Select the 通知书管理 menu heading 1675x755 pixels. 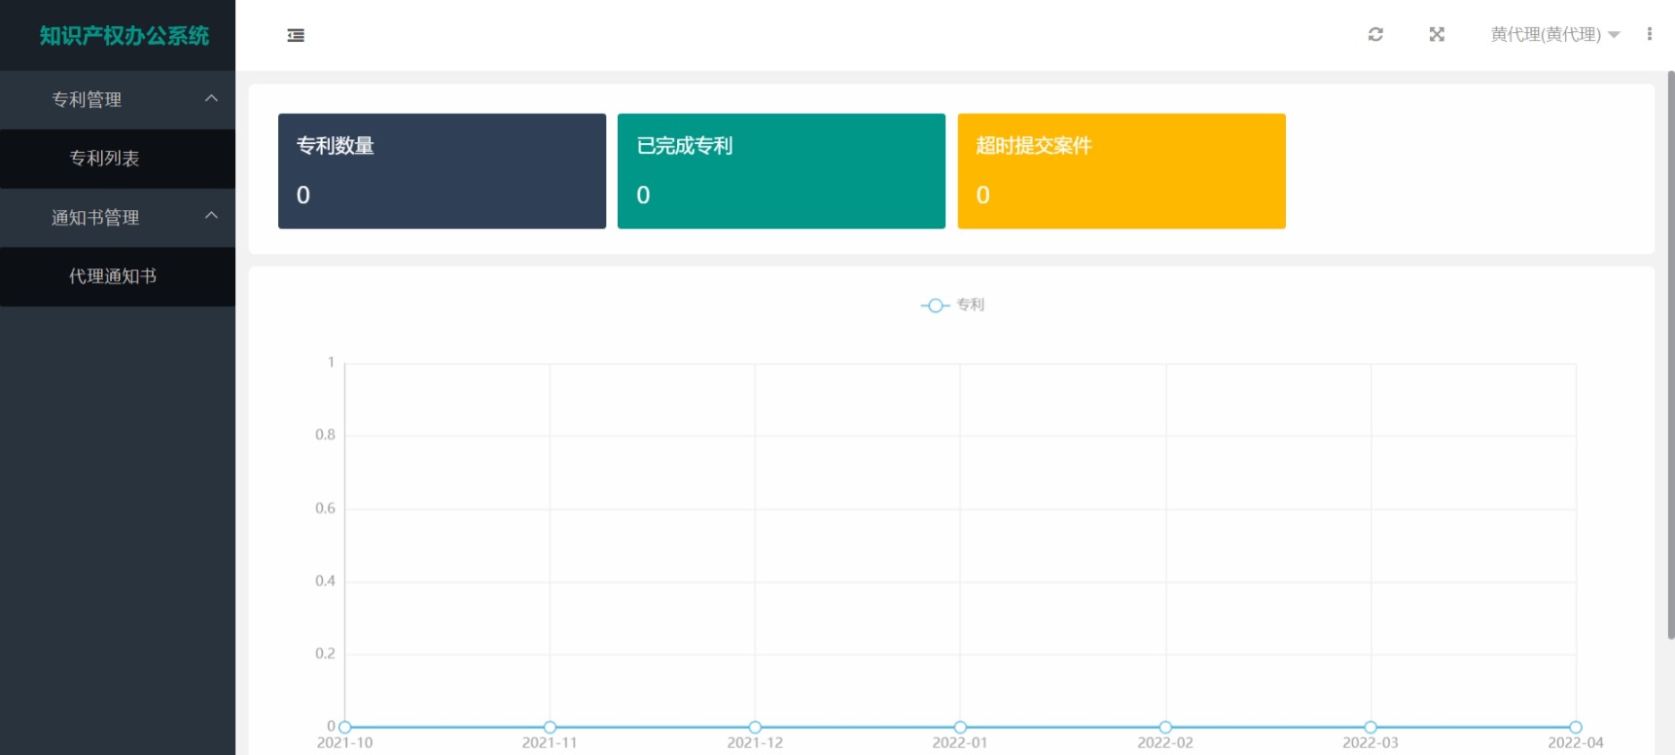[x=95, y=217]
